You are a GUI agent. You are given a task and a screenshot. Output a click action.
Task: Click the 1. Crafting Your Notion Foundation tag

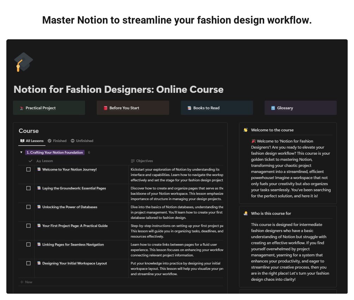55,152
